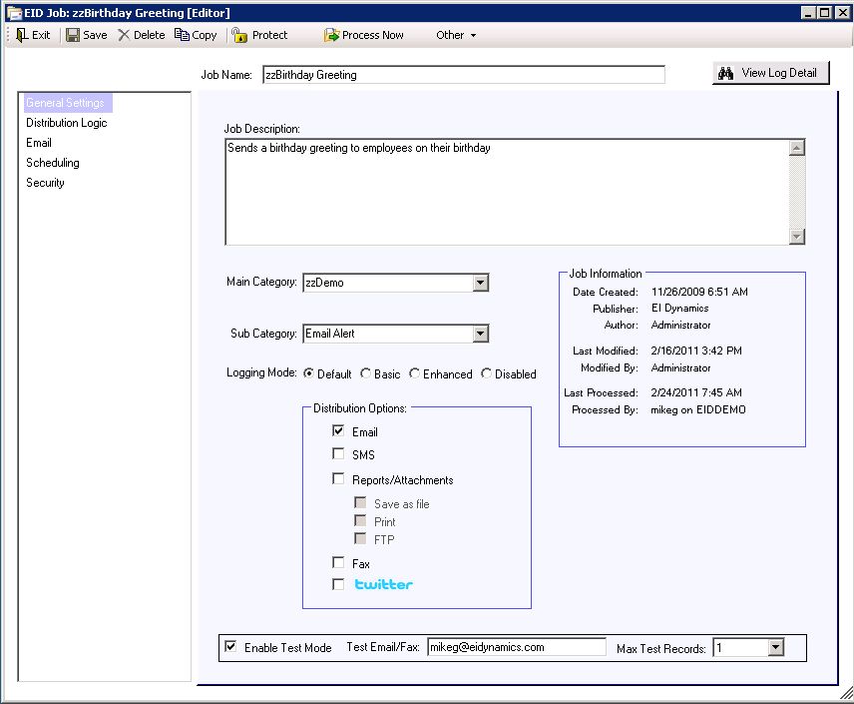The image size is (854, 704).
Task: Open the Main Category dropdown
Action: pyautogui.click(x=480, y=283)
